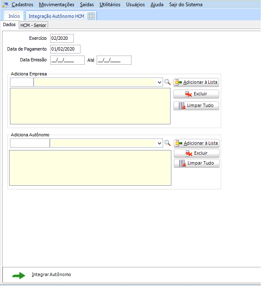Open the Ajuda menu

coord(157,5)
